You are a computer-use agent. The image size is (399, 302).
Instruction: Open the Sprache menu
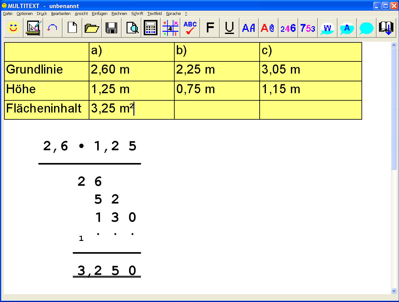(x=173, y=14)
